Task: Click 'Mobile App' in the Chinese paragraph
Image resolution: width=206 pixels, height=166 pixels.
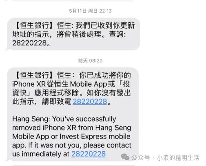Action: [89, 84]
